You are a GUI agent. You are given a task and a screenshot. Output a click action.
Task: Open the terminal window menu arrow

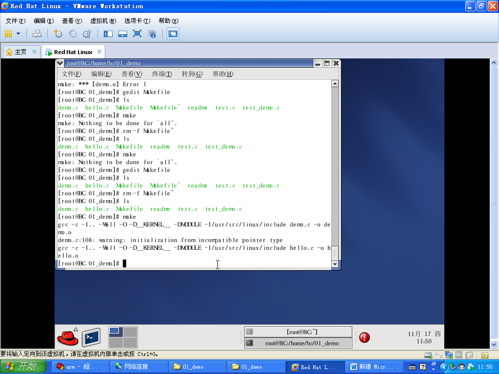tap(60, 63)
